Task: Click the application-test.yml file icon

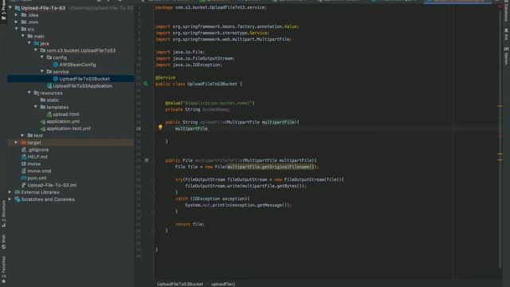Action: 42,128
